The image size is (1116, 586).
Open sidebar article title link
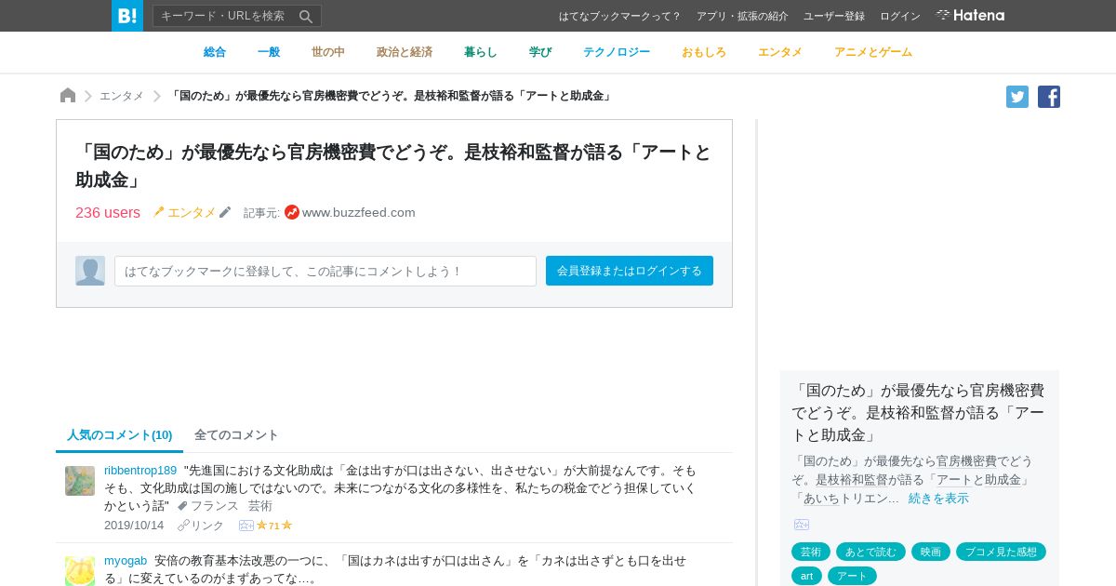(x=918, y=412)
